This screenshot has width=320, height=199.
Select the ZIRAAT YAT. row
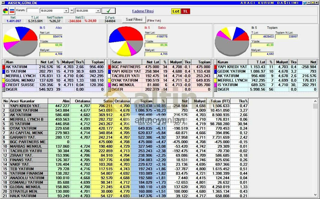click(125, 155)
